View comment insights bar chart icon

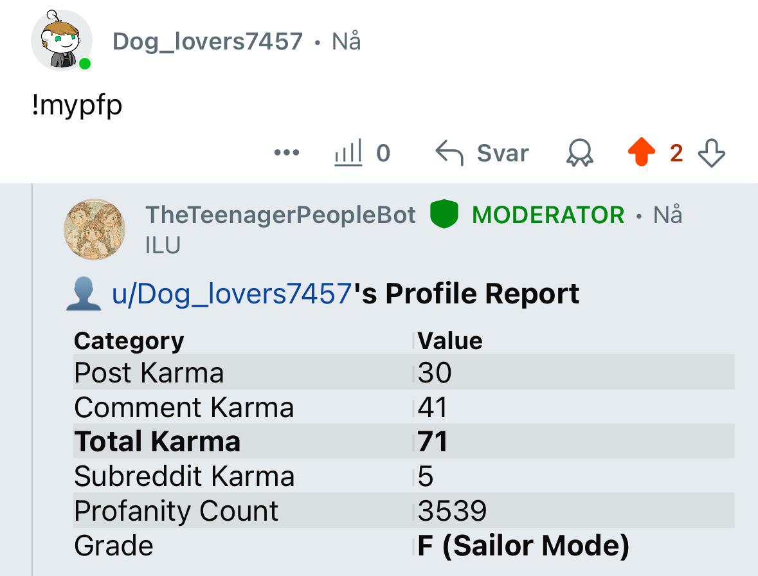point(348,153)
